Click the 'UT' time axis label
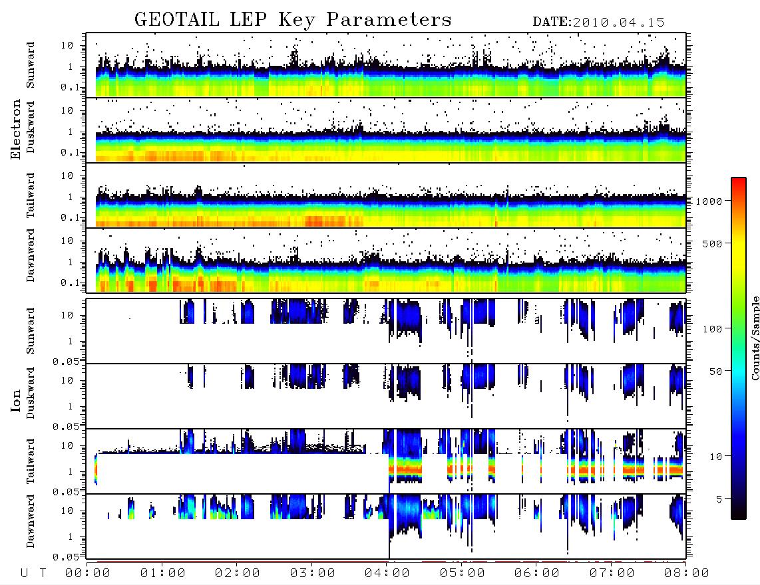The height and width of the screenshot is (585, 760). pyautogui.click(x=33, y=574)
